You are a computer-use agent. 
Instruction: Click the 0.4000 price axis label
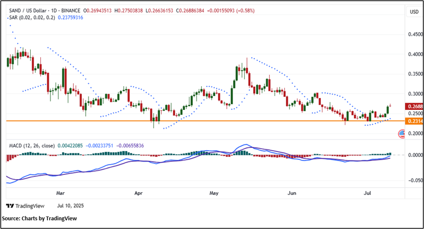pos(415,54)
